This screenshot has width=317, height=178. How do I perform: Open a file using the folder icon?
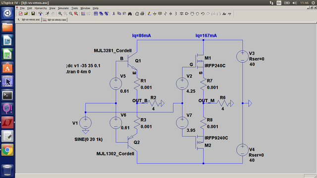point(26,14)
